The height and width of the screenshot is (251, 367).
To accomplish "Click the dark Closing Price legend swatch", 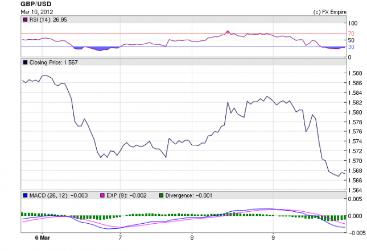I will click(25, 62).
